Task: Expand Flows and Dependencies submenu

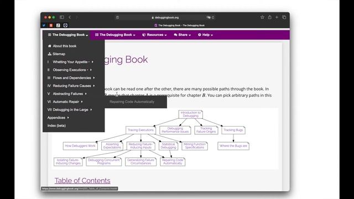Action: tap(71, 78)
